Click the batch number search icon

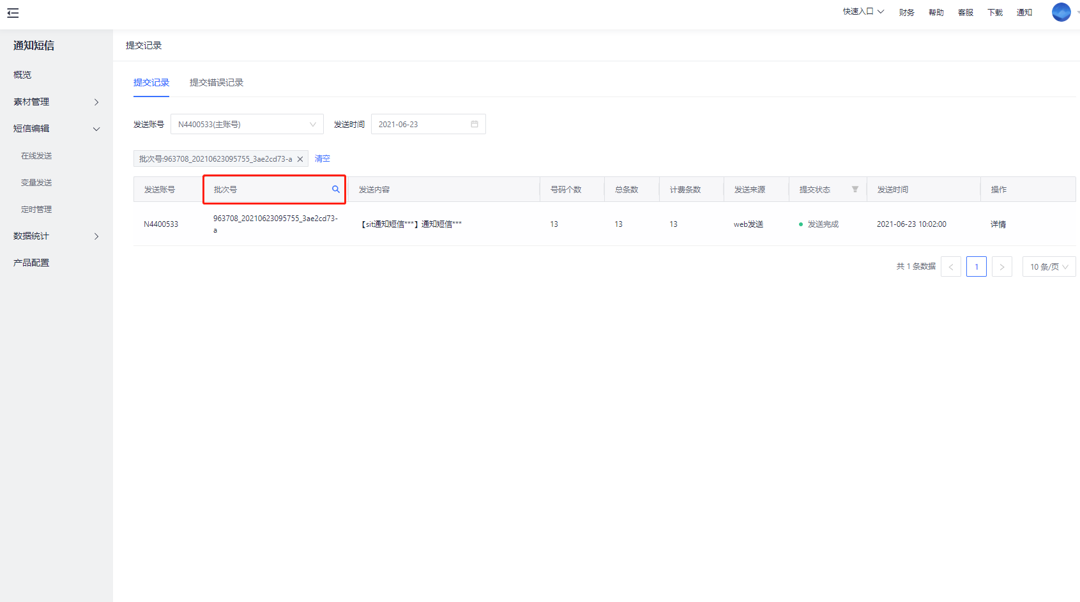(336, 189)
